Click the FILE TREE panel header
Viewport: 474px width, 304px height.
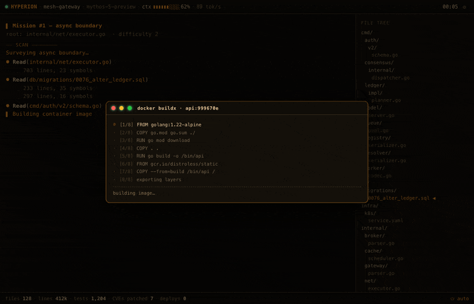(375, 23)
